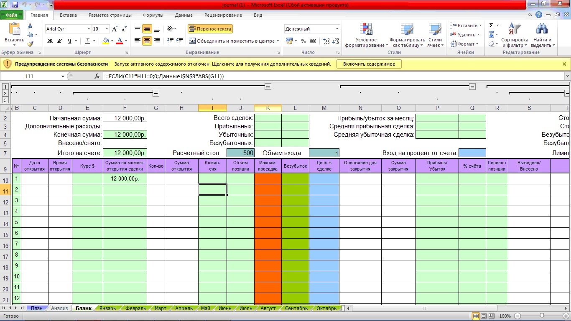571x321 pixels.
Task: Click the AutoSum sigma icon
Action: coord(491,25)
